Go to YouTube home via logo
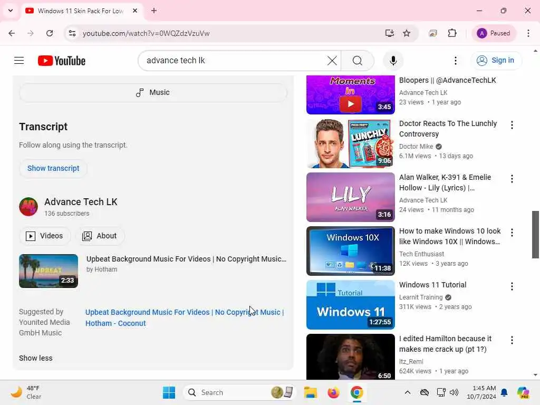Viewport: 540px width, 405px height. click(x=62, y=61)
